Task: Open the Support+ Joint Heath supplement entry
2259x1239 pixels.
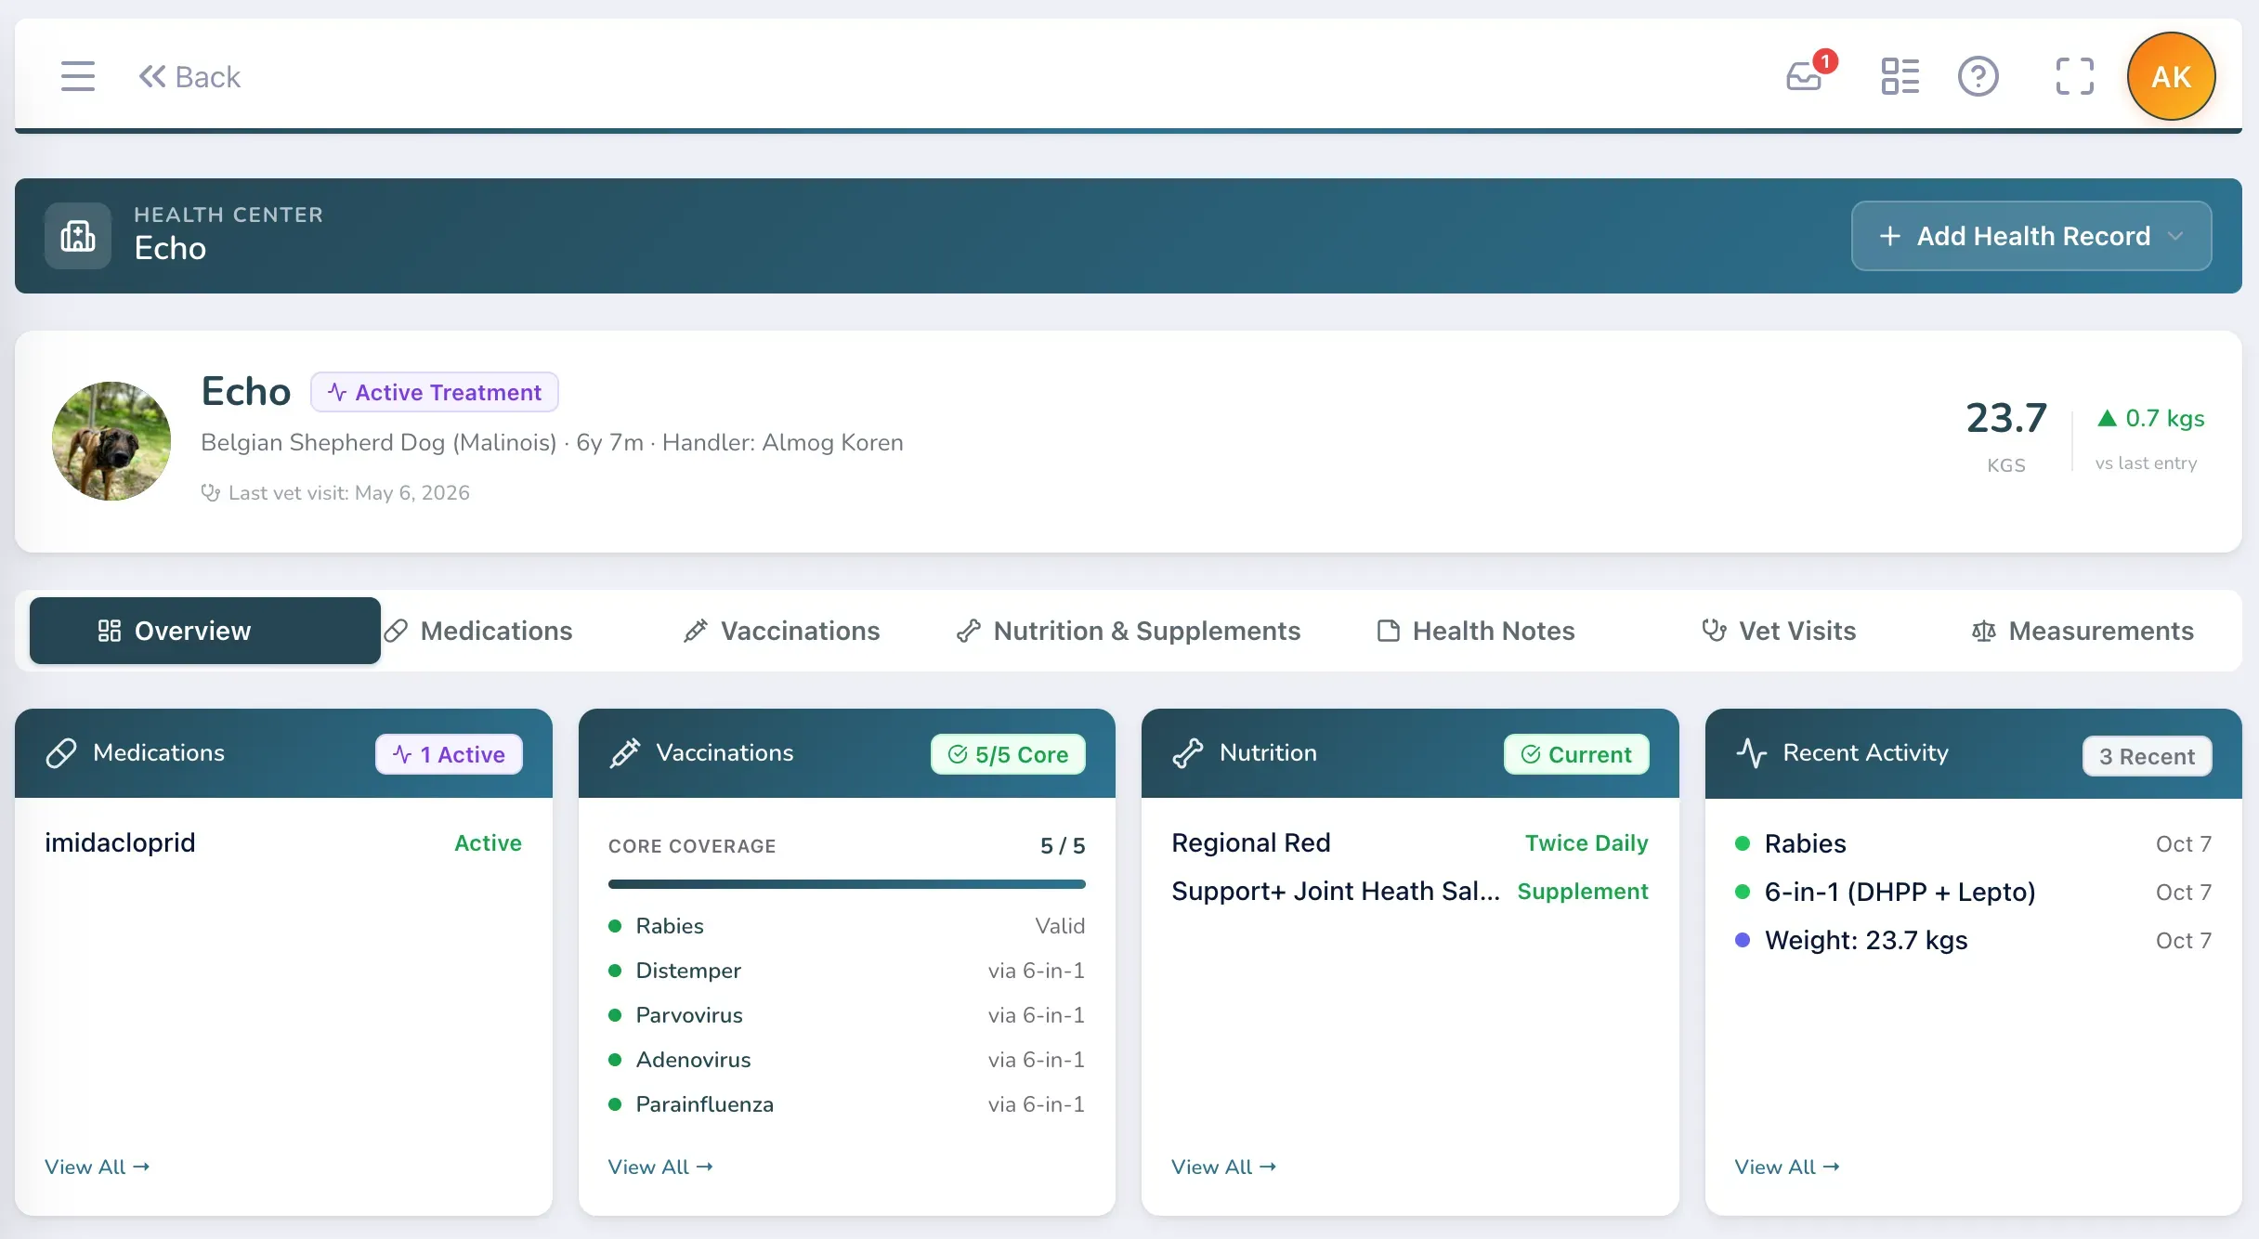Action: pos(1410,891)
